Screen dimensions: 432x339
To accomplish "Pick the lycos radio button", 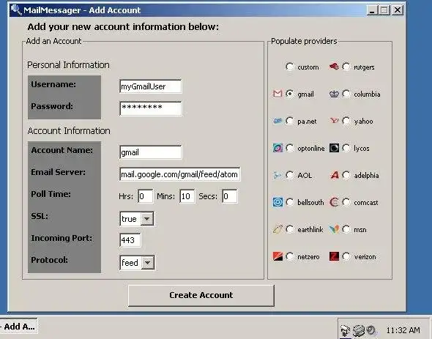I will point(346,148).
